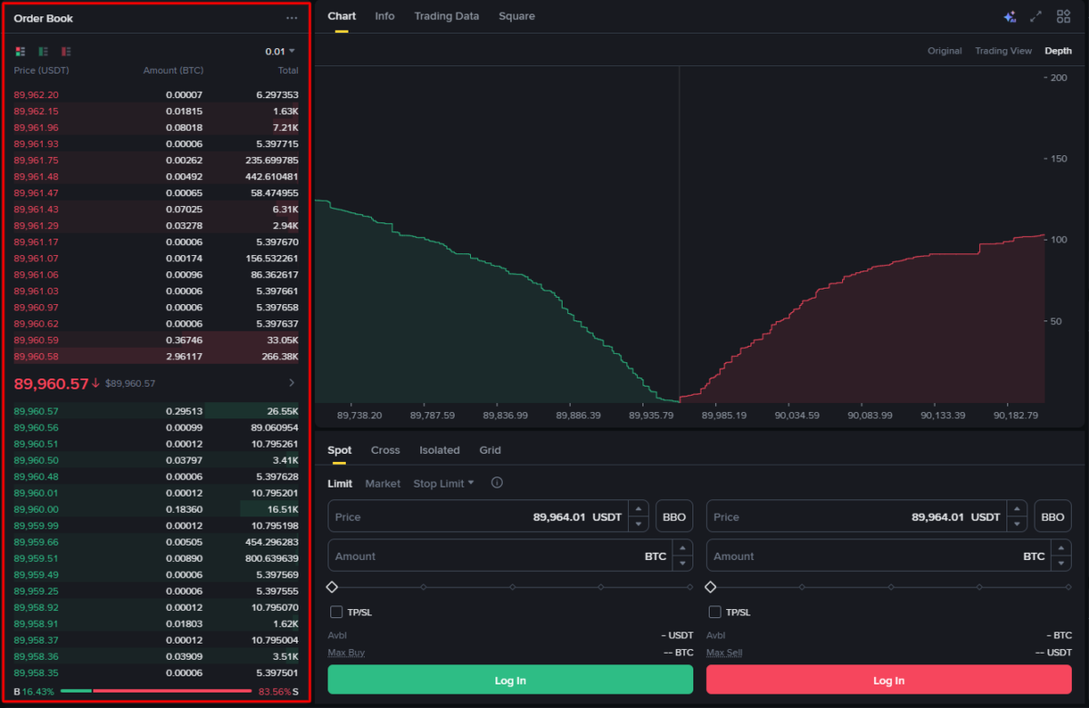Open the Isolated margin tab
The image size is (1089, 708).
pyautogui.click(x=439, y=449)
